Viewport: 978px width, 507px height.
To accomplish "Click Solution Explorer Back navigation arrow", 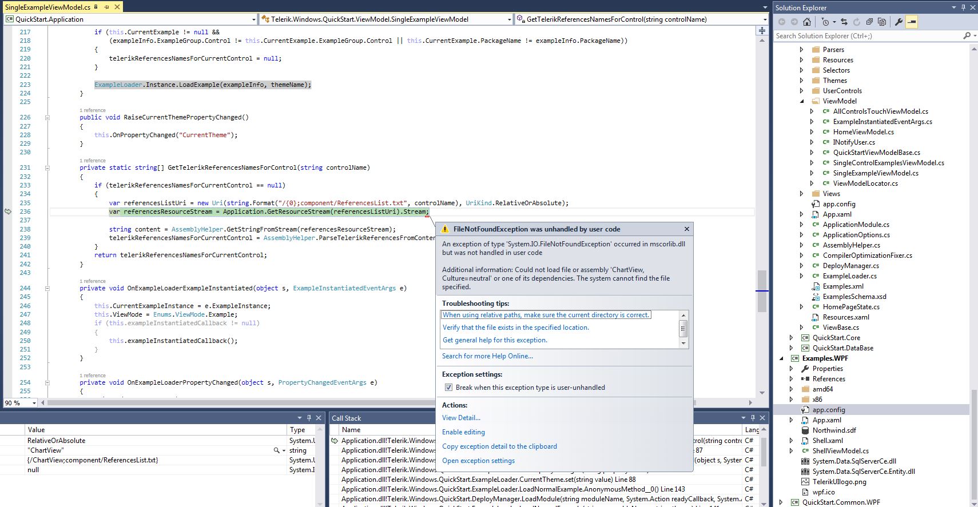I will (x=782, y=22).
